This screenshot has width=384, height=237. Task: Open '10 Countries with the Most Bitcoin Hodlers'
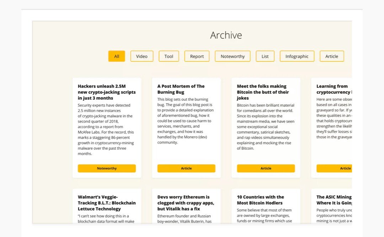pos(260,200)
